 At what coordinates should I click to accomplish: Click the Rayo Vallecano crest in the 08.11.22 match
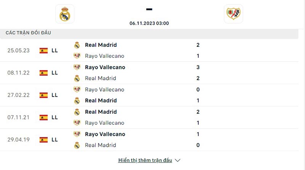pos(77,67)
